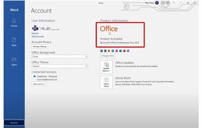Click the teal Publisher app icon
202x128 pixels.
point(120,51)
